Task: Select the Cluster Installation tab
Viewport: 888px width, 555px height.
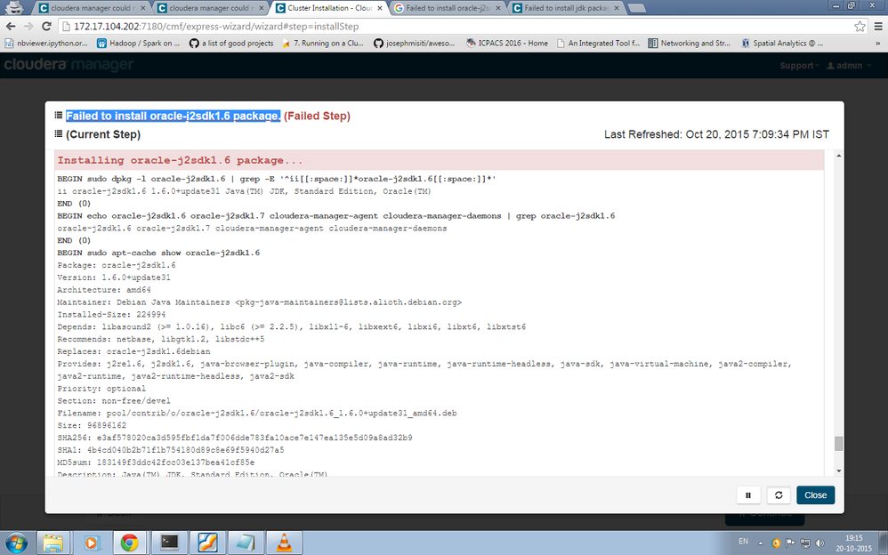Action: [x=328, y=8]
